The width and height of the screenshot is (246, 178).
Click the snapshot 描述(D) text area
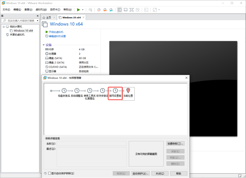coord(91,157)
